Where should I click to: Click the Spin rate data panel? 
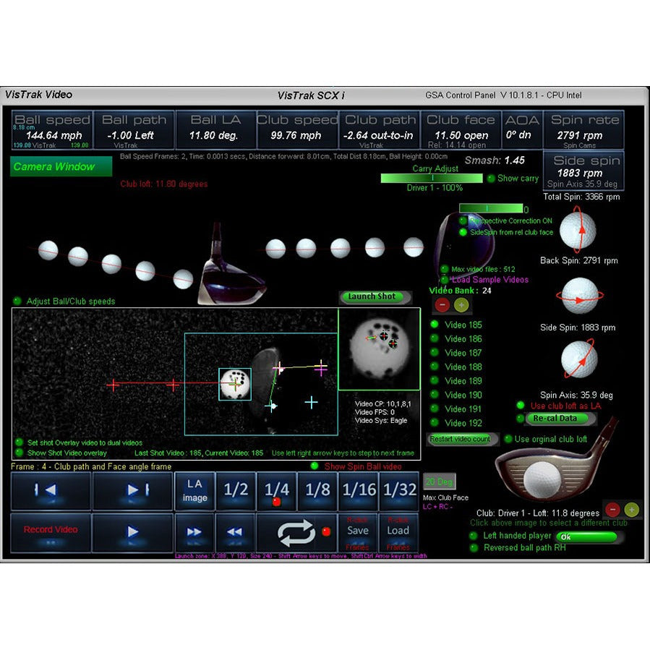point(583,129)
